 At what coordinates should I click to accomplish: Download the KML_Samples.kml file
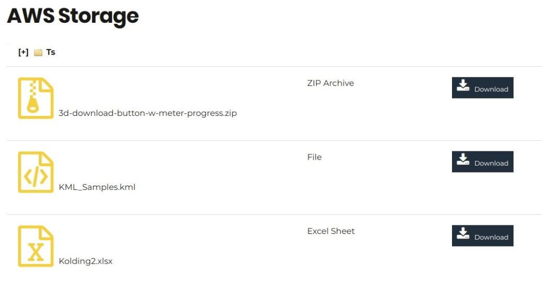(x=483, y=162)
